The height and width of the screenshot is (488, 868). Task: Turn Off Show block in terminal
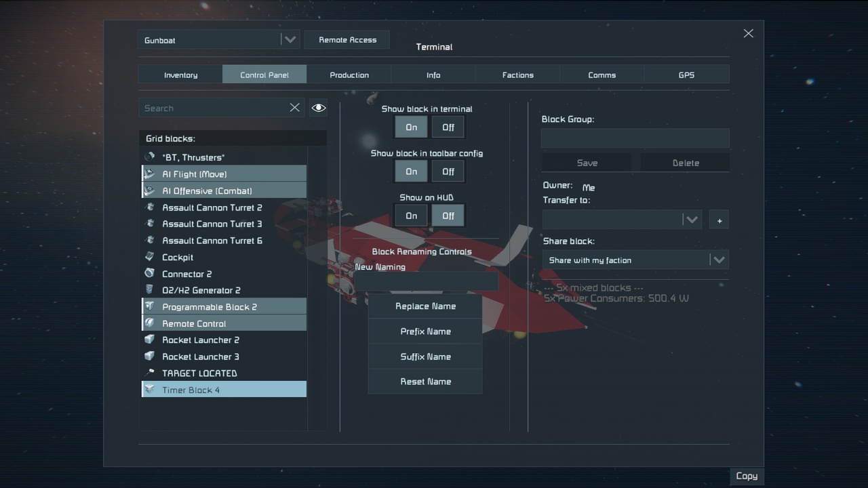pos(448,127)
